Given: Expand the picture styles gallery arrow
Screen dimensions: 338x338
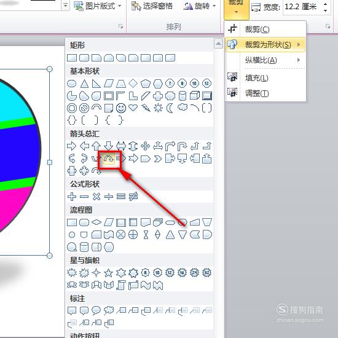Looking at the screenshot, I should [65, 5].
